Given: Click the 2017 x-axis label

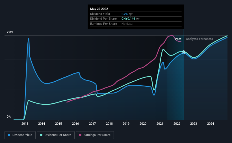Looking at the screenshot, I should pyautogui.click(x=92, y=124).
